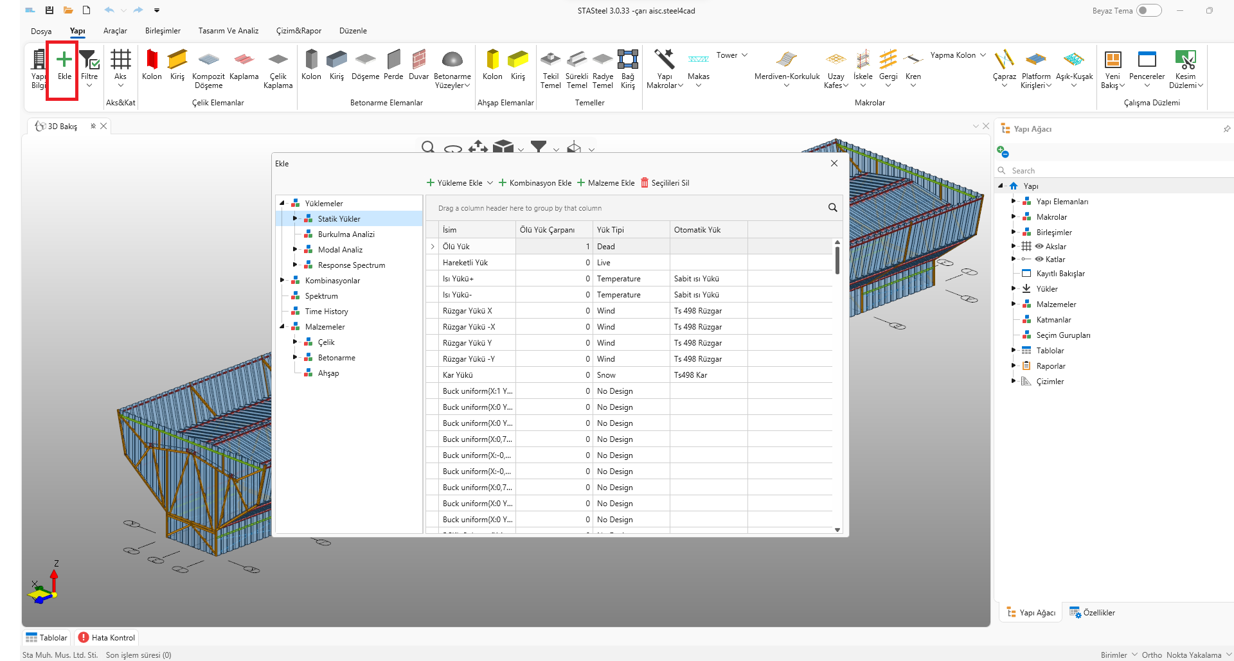Toggle the Beyaz Tema switch

pos(1149,10)
